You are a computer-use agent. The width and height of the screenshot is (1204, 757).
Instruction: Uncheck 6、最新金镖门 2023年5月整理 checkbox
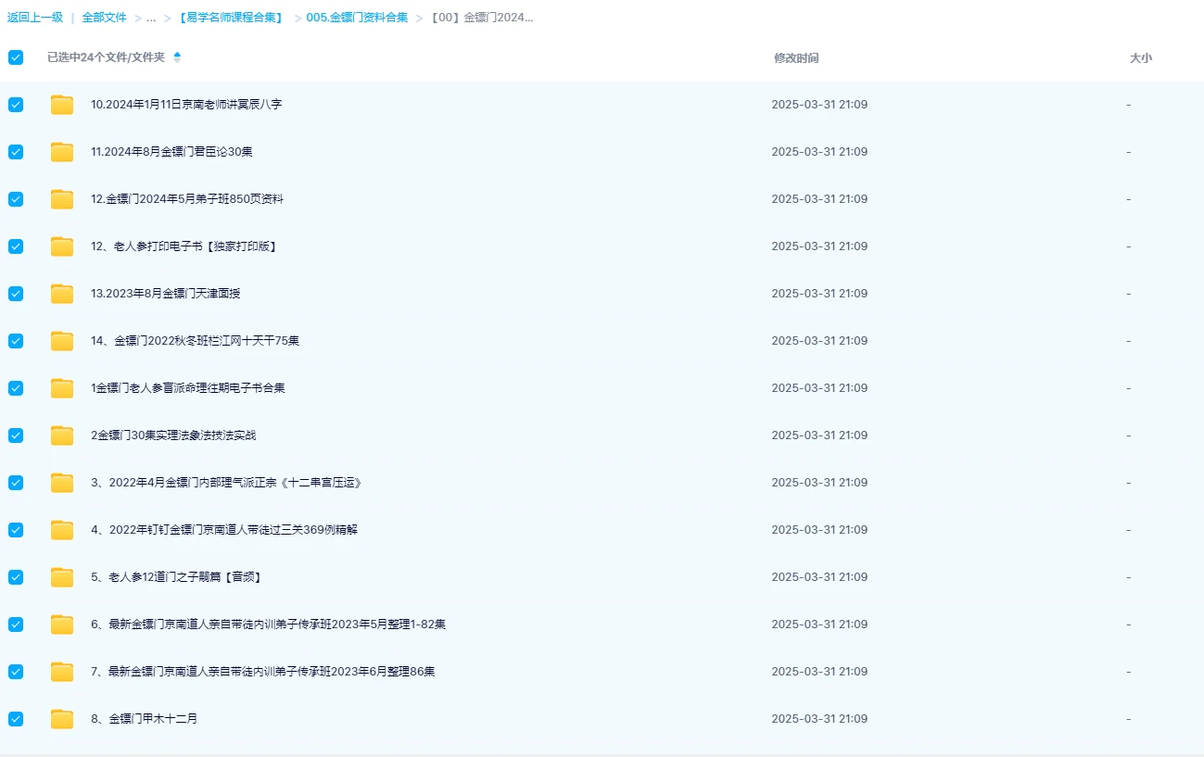click(x=16, y=625)
